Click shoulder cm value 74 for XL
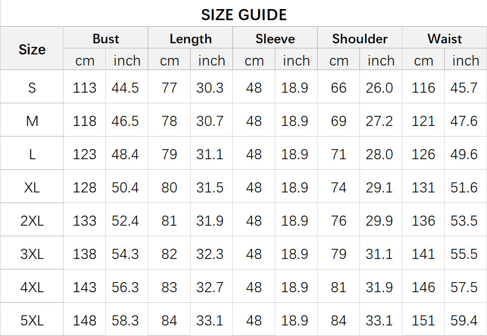Image resolution: width=487 pixels, height=336 pixels. pos(339,187)
